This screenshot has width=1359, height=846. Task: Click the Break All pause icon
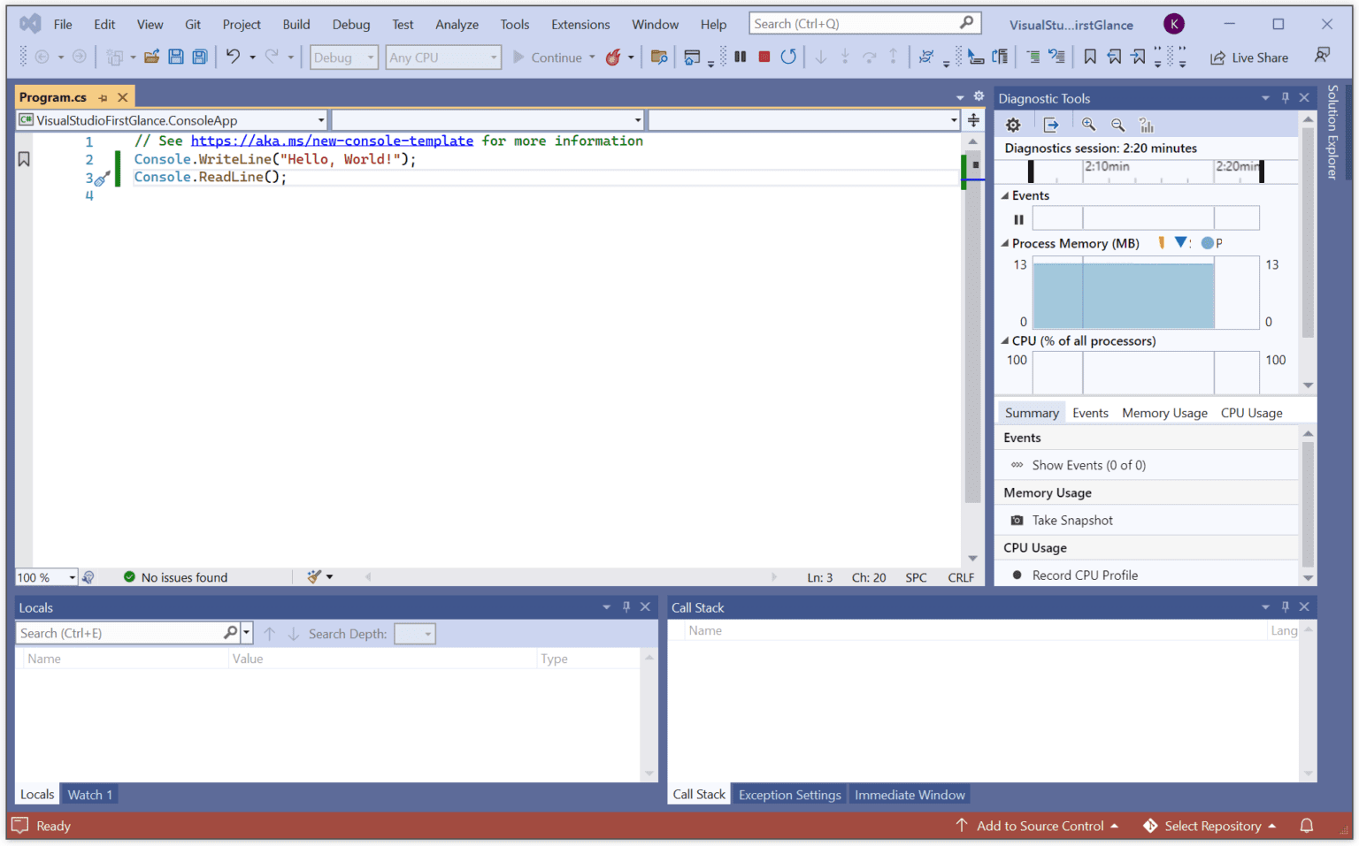pos(741,57)
